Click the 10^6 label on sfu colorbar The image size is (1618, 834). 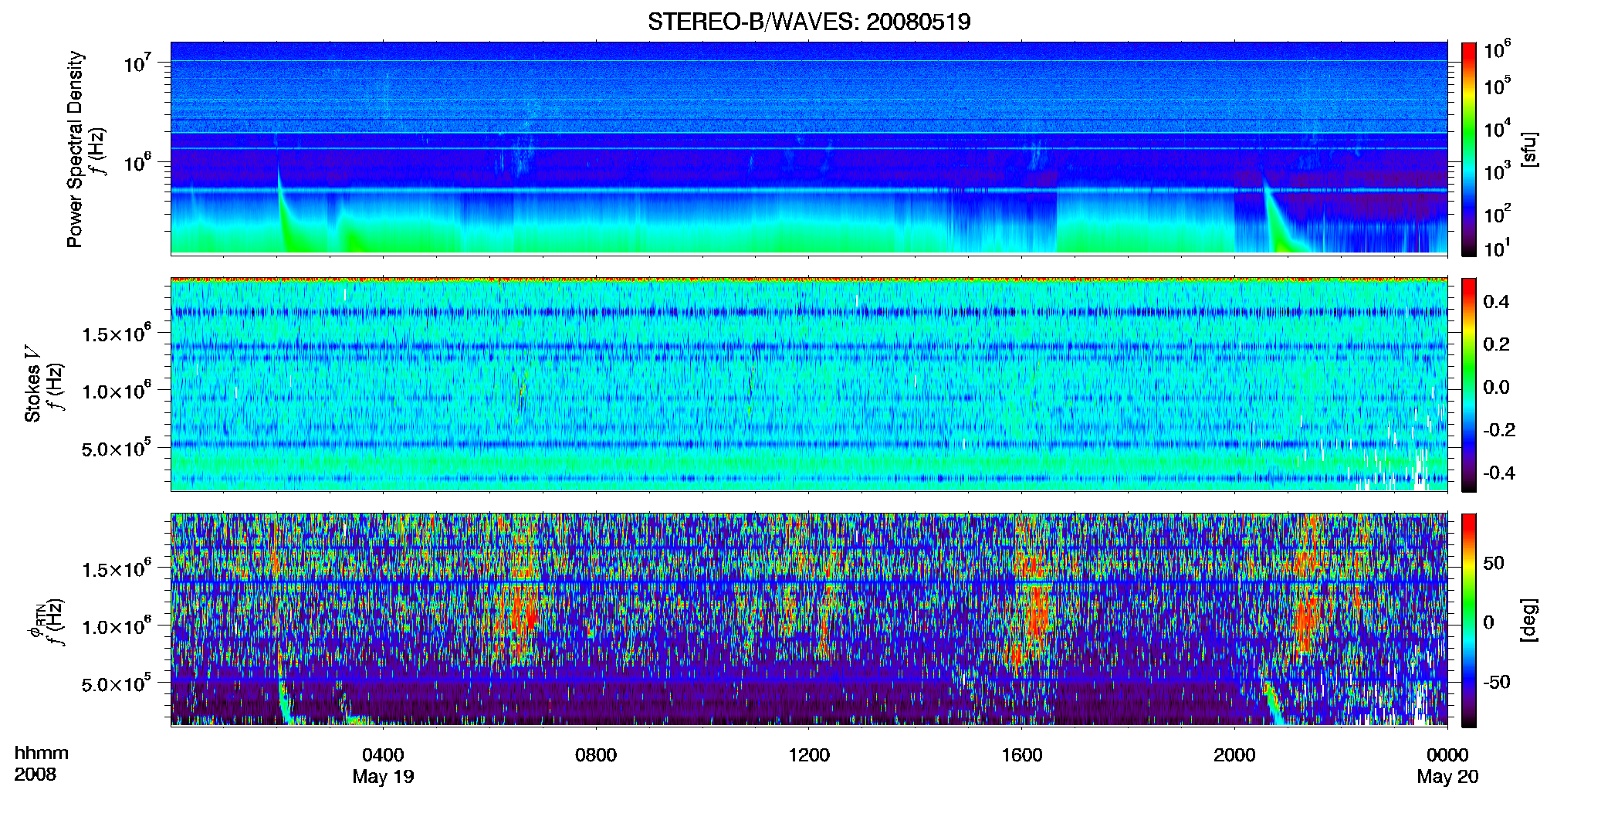pyautogui.click(x=1497, y=49)
